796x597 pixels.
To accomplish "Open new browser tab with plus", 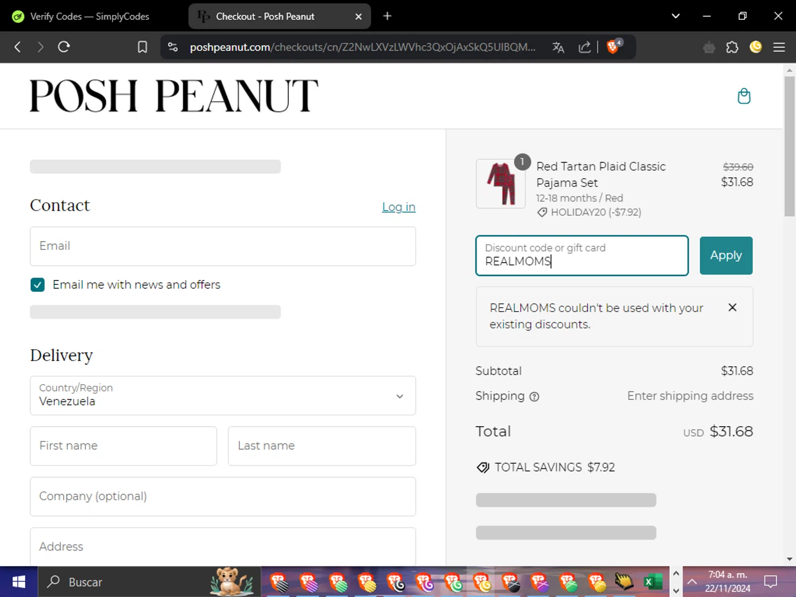I will [387, 16].
